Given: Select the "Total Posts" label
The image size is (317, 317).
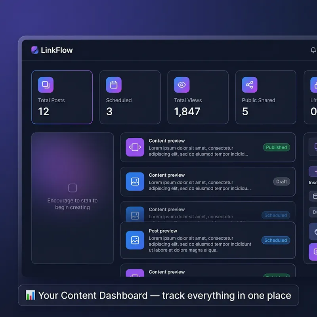Looking at the screenshot, I should pos(52,100).
